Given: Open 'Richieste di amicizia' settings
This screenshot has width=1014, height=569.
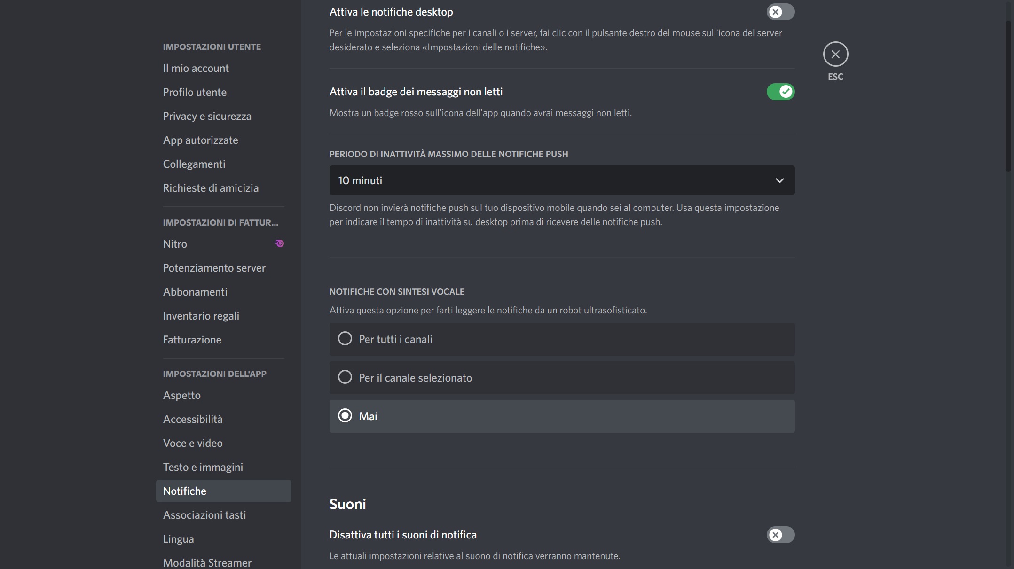Looking at the screenshot, I should [211, 187].
